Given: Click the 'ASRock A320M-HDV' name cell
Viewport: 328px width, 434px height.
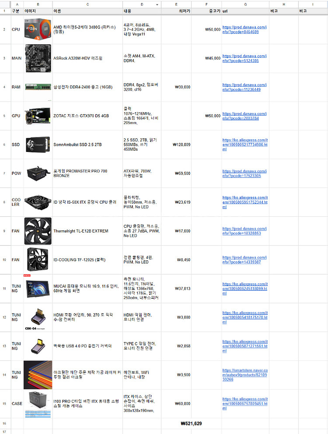Looking at the screenshot, I should click(x=87, y=58).
